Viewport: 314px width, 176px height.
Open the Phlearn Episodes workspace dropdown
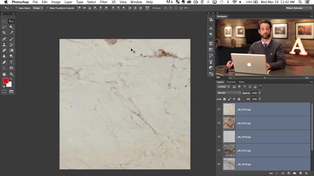click(x=299, y=8)
